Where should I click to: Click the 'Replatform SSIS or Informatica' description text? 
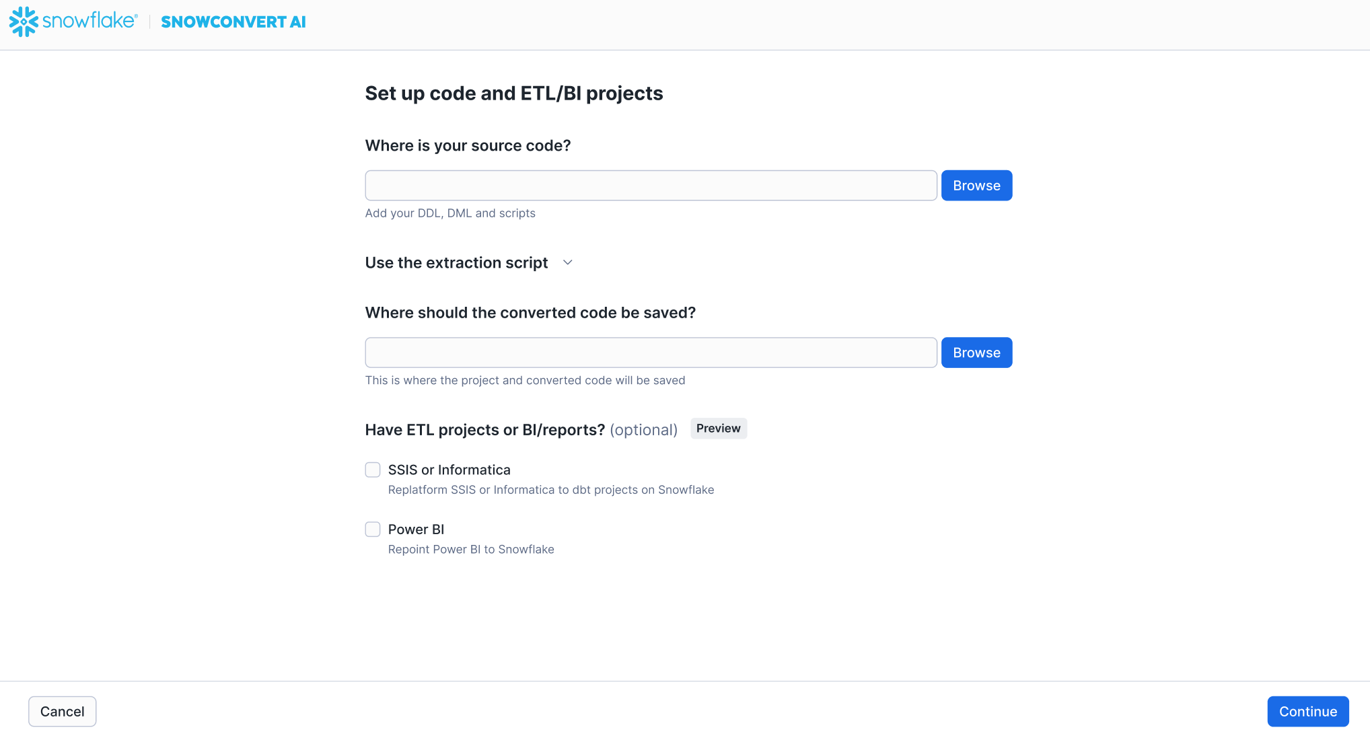(x=550, y=490)
